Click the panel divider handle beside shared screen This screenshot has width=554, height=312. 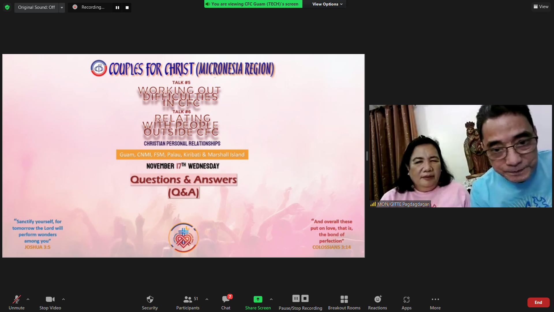click(367, 156)
